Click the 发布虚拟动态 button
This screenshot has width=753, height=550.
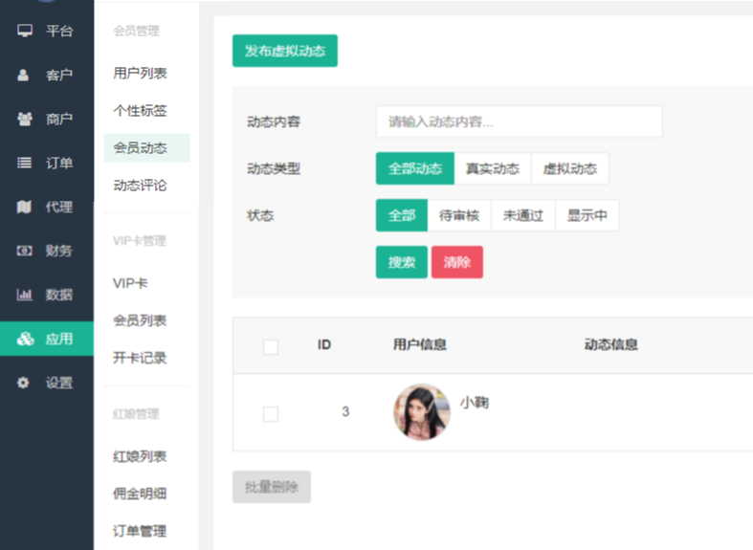285,51
